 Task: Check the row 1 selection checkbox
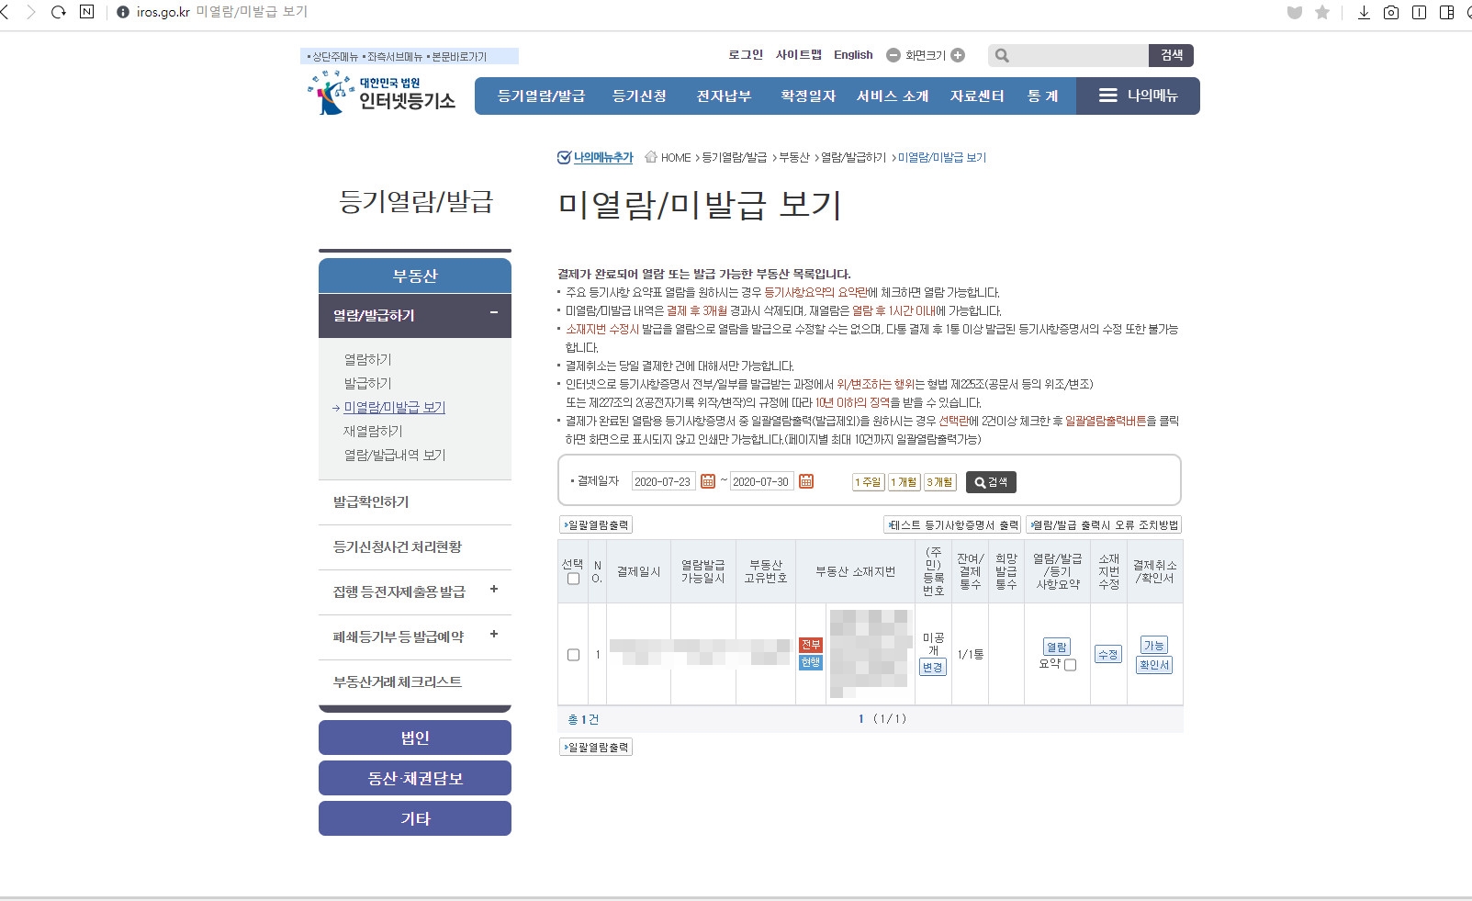(573, 655)
